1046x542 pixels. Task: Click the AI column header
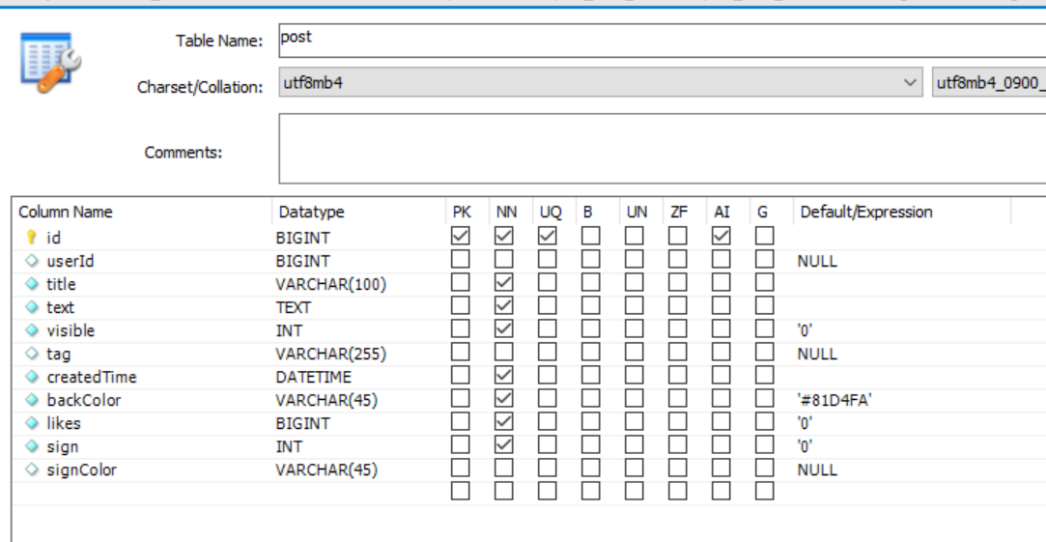(721, 213)
